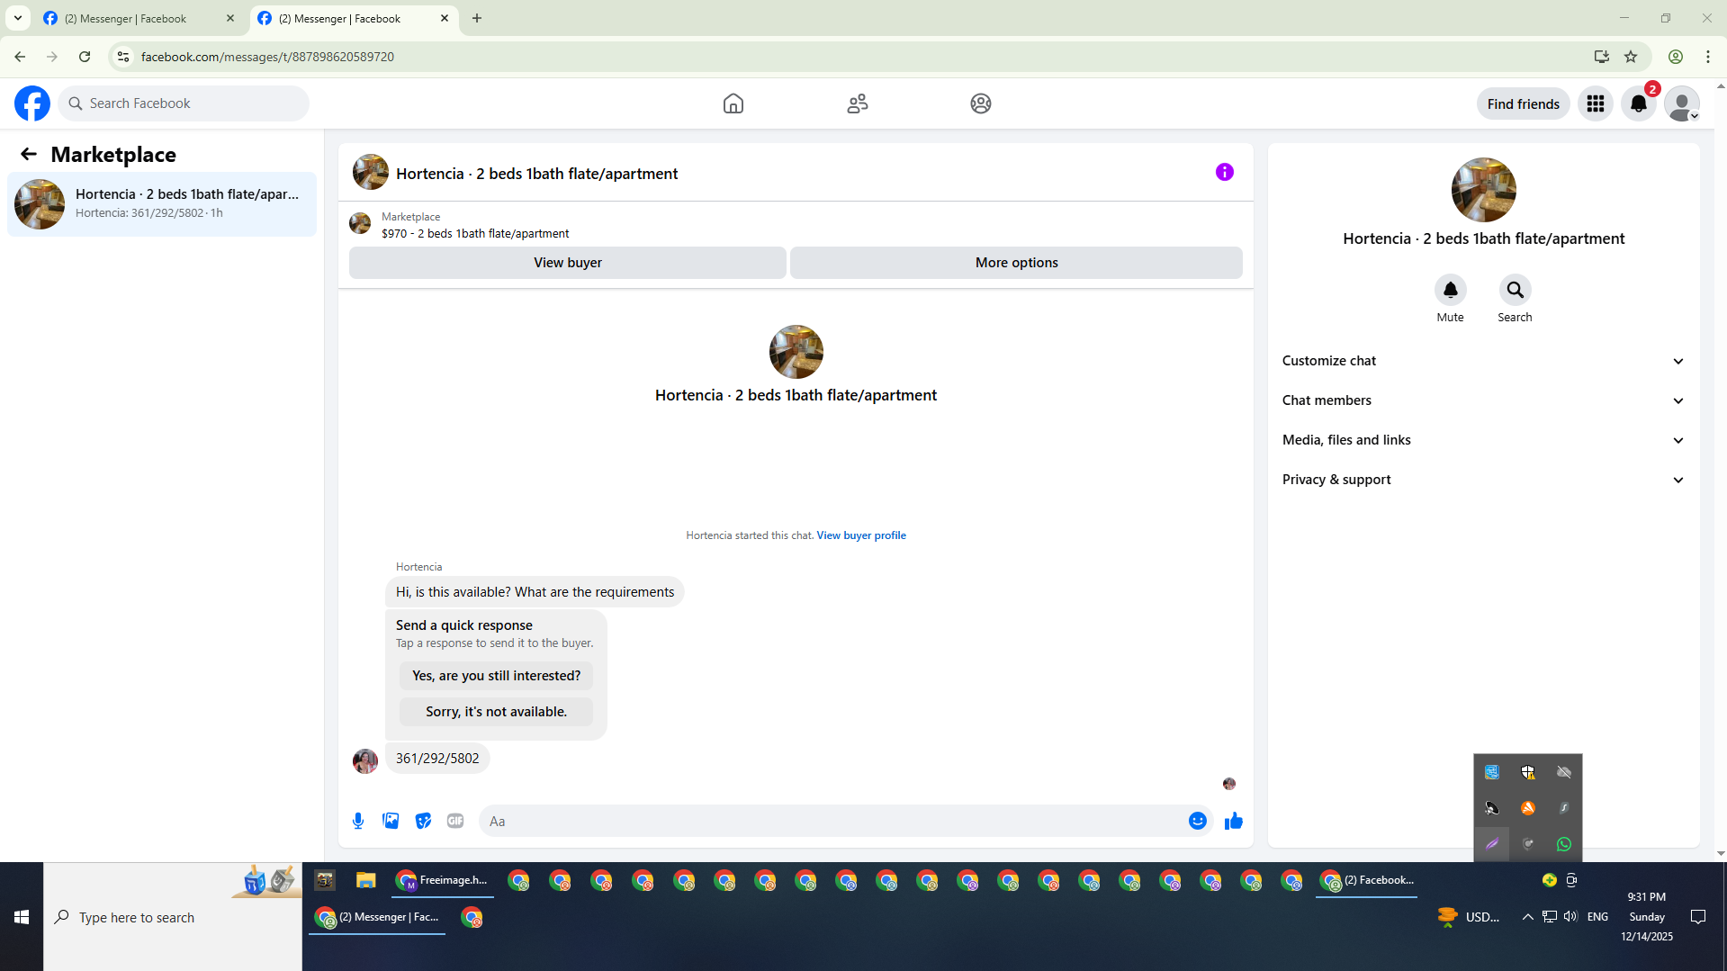Focus the Aa message input field
1727x971 pixels.
pyautogui.click(x=832, y=821)
